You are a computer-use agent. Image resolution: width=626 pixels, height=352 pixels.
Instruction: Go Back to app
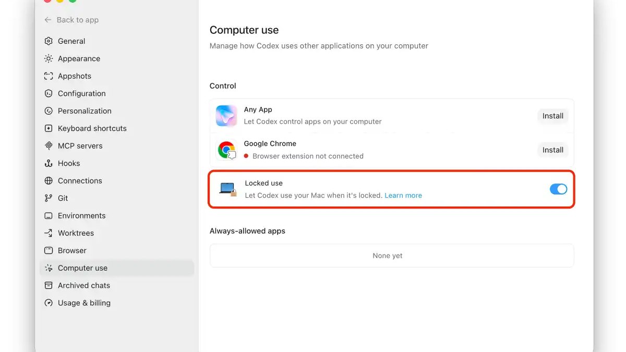click(71, 20)
